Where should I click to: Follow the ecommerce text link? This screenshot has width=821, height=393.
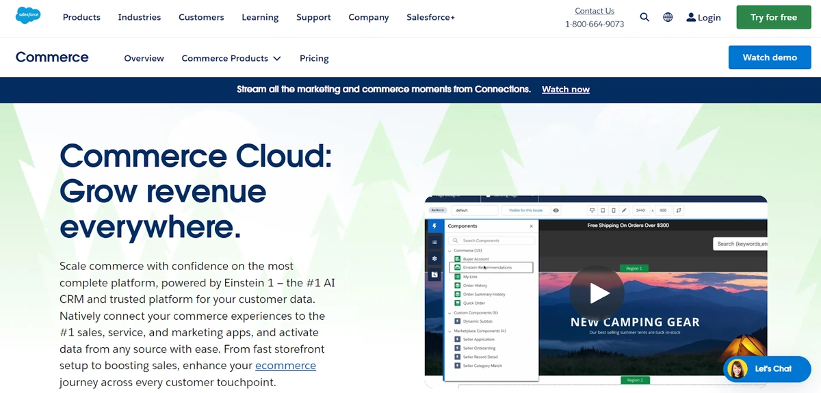285,366
